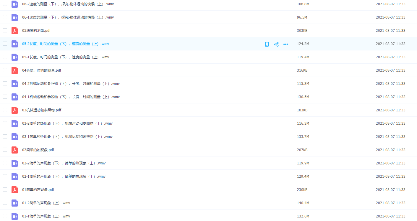This screenshot has width=417, height=221.
Task: Open the 02简单的热现象.pdf file name
Action: pos(38,150)
